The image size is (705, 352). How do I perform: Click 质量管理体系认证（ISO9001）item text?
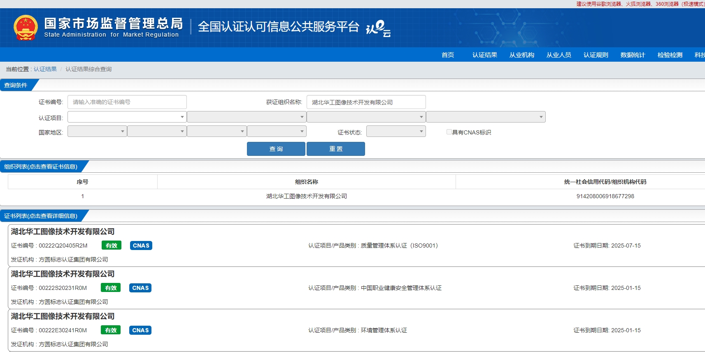point(400,245)
